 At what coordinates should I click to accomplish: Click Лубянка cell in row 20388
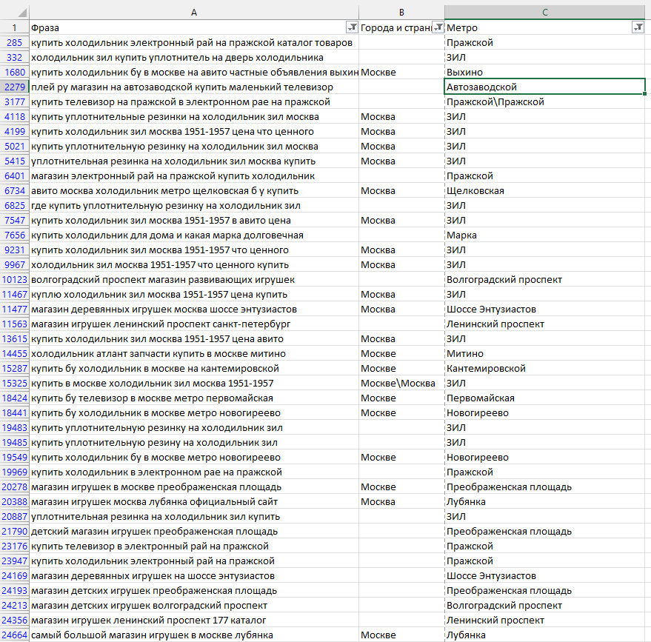544,502
